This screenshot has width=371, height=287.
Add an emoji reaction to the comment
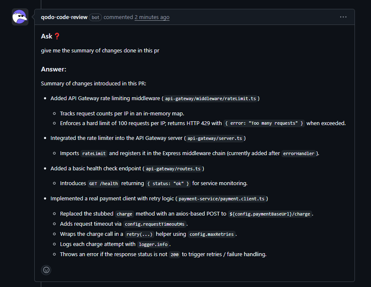46,270
